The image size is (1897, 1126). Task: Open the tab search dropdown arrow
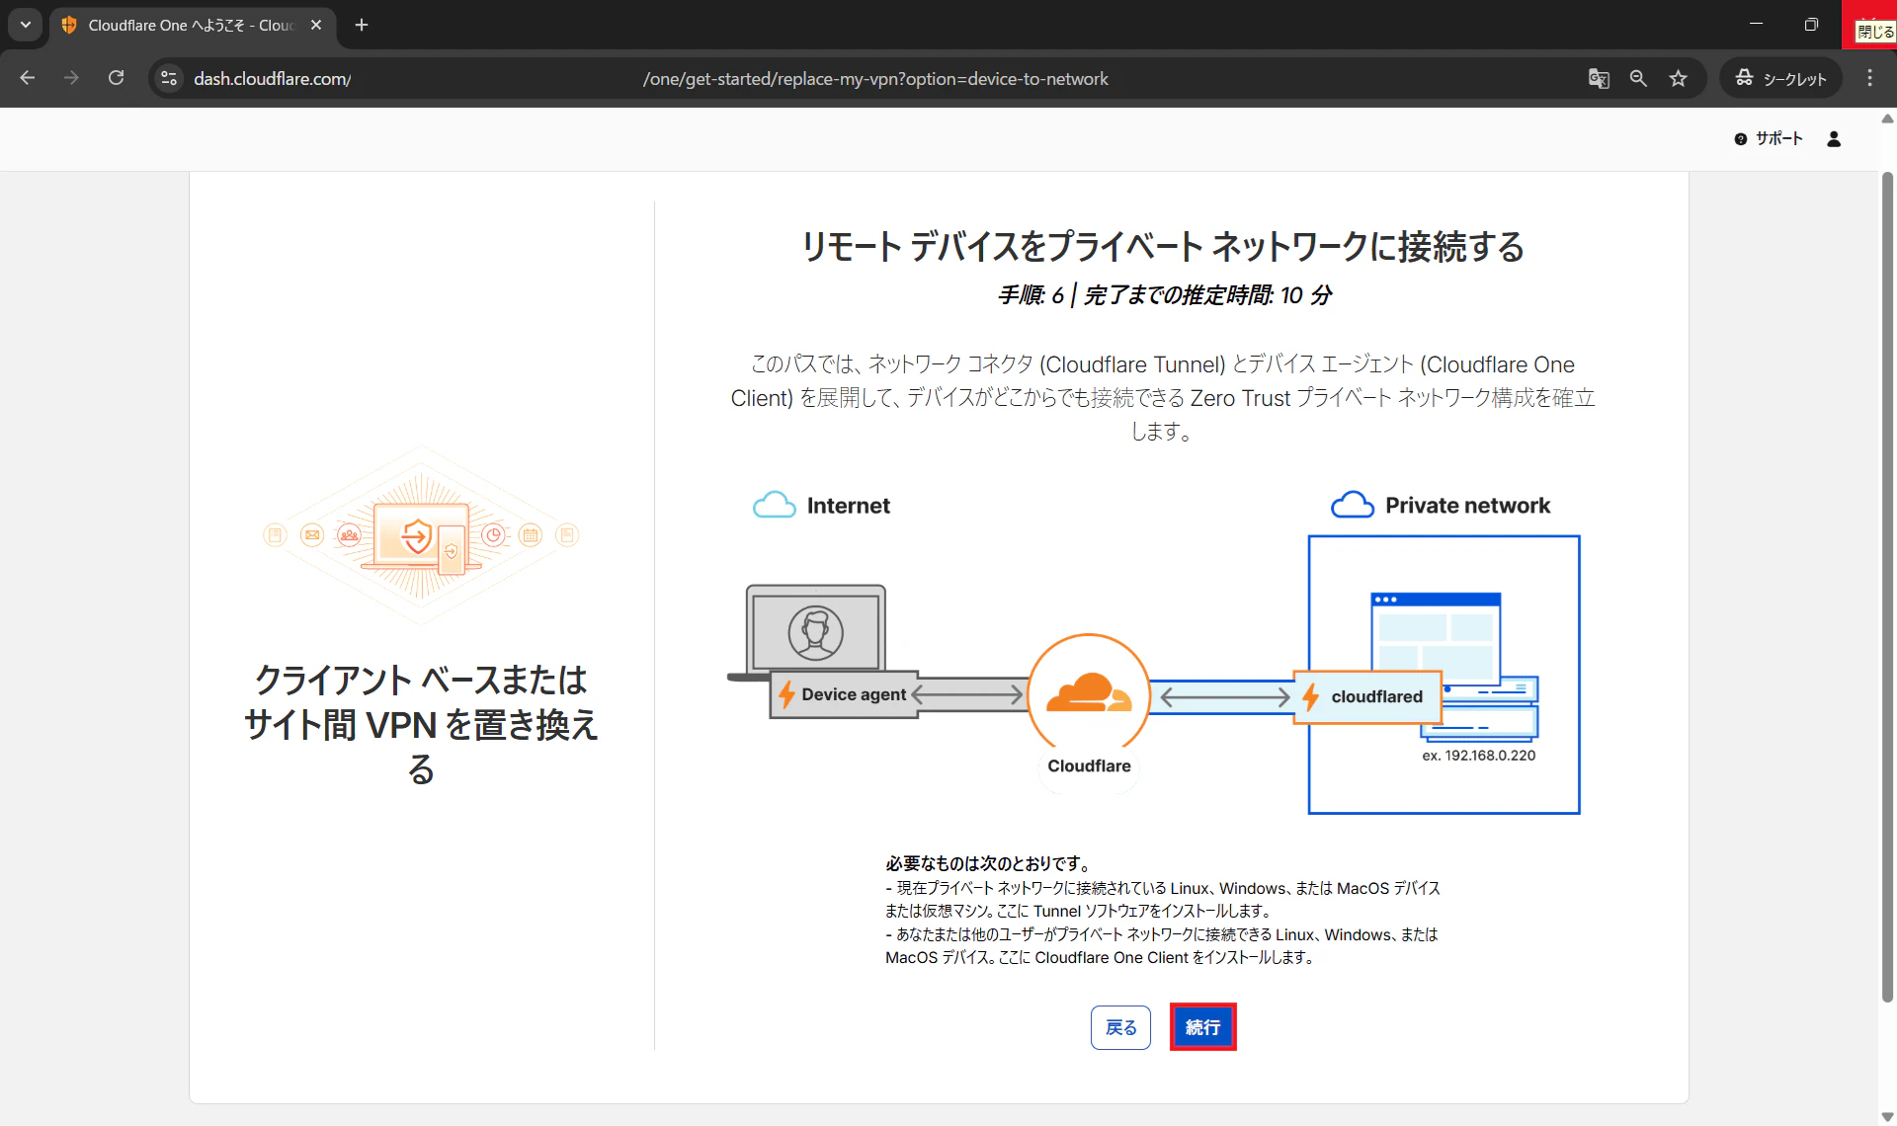tap(26, 25)
